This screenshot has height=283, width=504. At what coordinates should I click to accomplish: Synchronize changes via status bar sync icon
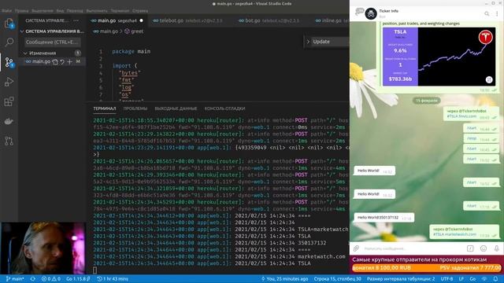33,279
